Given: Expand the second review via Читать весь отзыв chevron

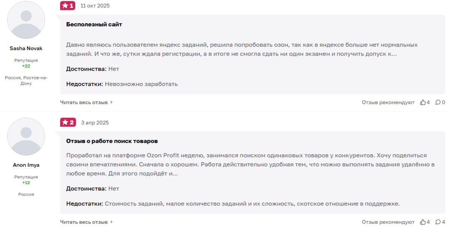Looking at the screenshot, I should (x=111, y=222).
